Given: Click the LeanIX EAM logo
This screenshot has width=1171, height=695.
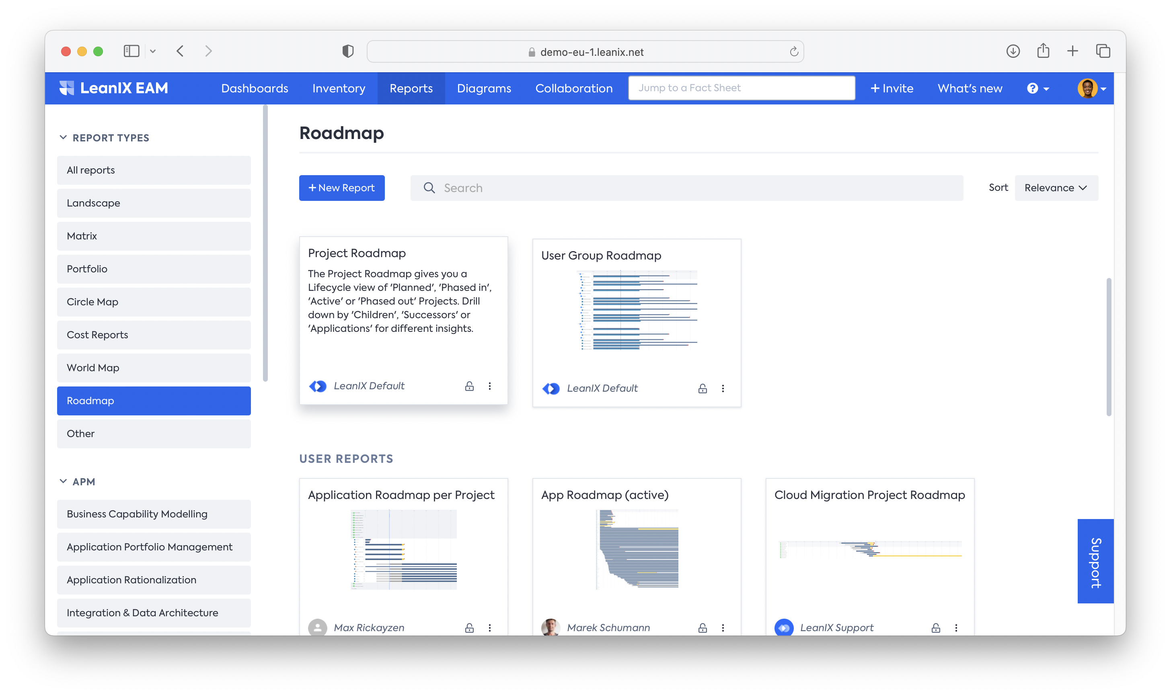Looking at the screenshot, I should [x=114, y=88].
